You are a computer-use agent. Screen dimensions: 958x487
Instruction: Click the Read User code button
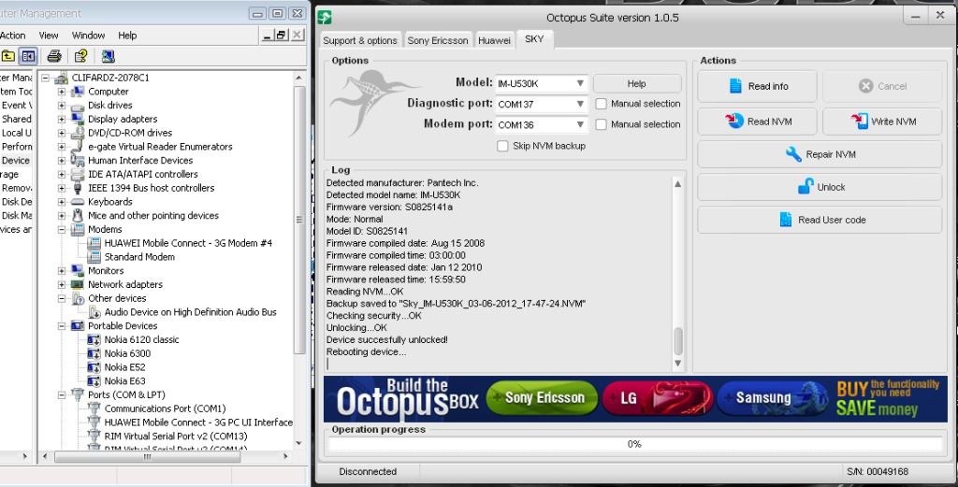[x=820, y=220]
